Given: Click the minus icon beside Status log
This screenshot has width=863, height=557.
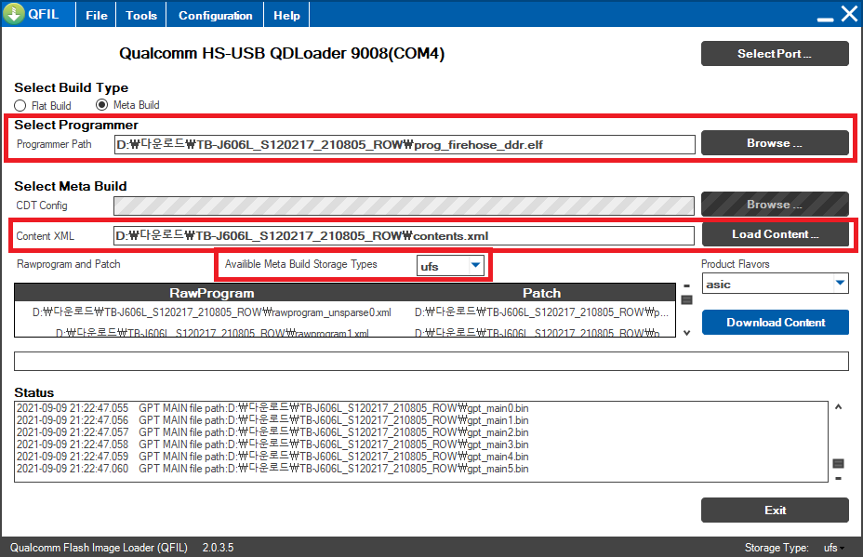Looking at the screenshot, I should click(838, 478).
